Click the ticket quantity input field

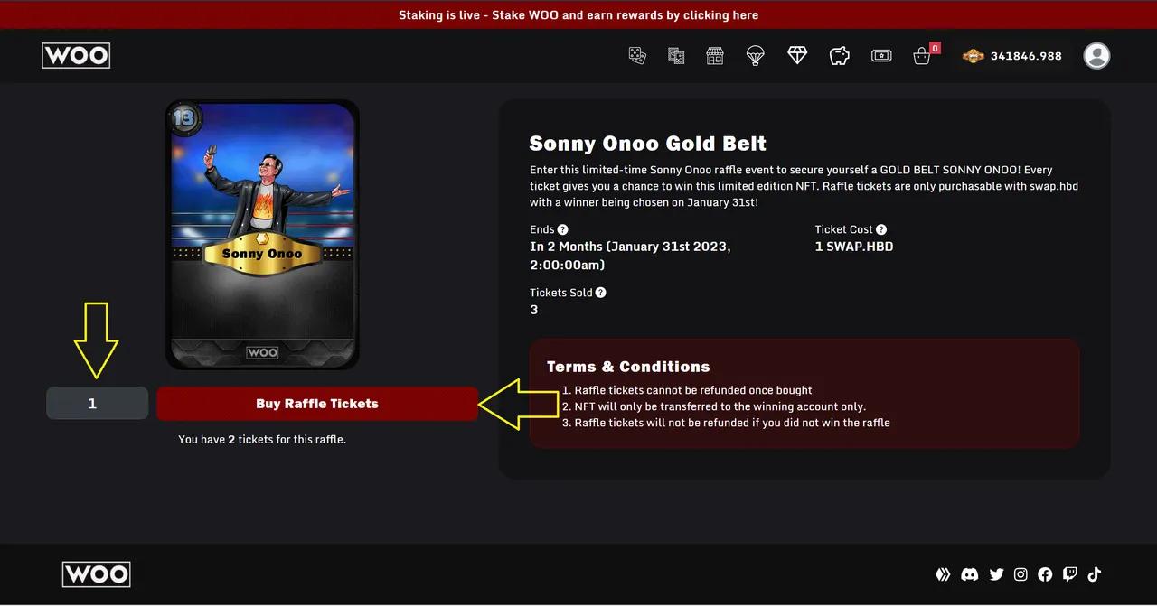(98, 404)
